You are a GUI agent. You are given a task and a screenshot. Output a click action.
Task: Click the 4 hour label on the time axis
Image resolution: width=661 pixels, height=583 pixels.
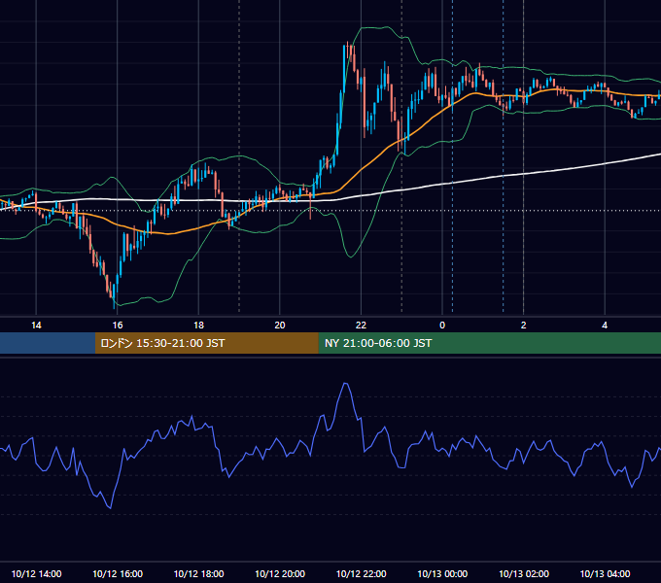coord(605,326)
